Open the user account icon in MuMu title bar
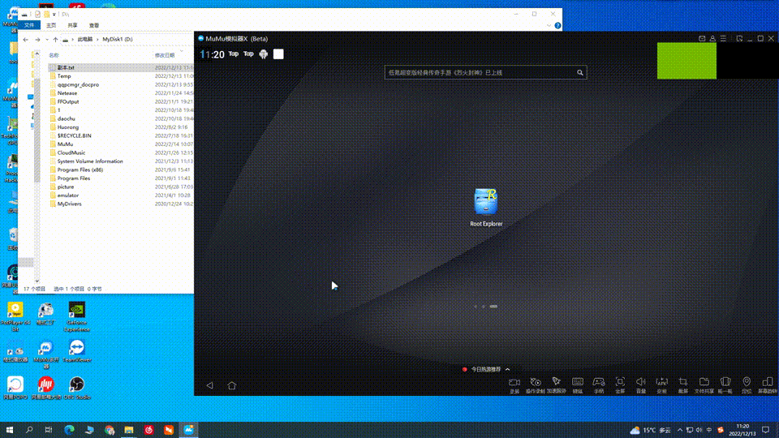The width and height of the screenshot is (779, 438). [712, 39]
